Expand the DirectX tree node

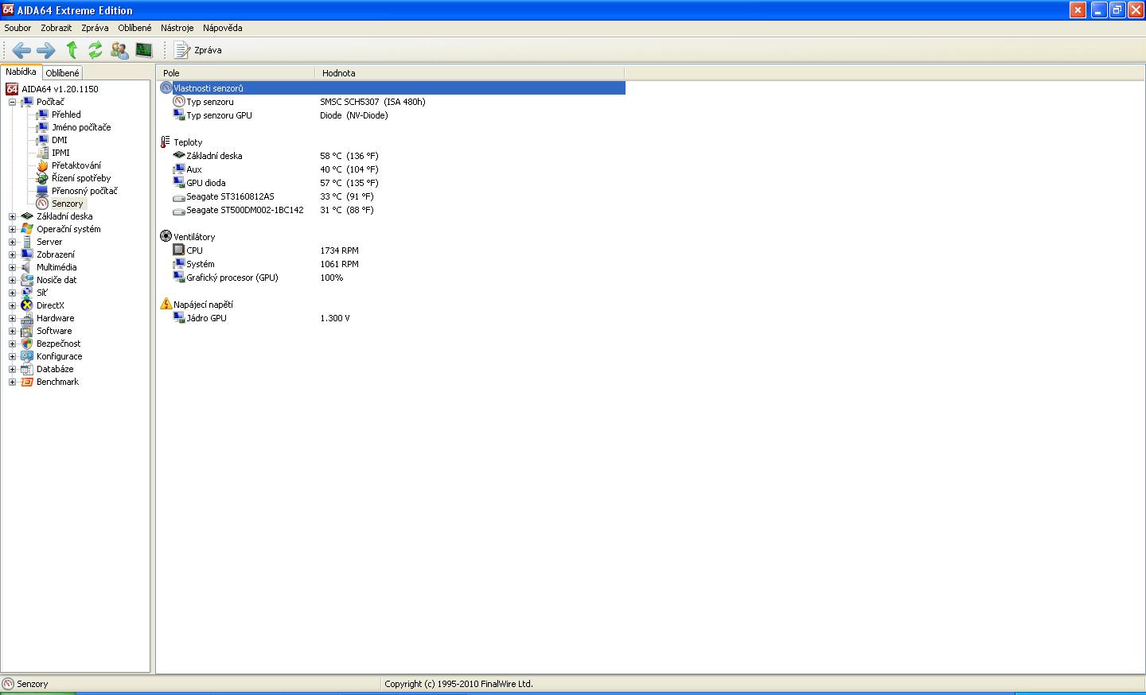tap(12, 305)
